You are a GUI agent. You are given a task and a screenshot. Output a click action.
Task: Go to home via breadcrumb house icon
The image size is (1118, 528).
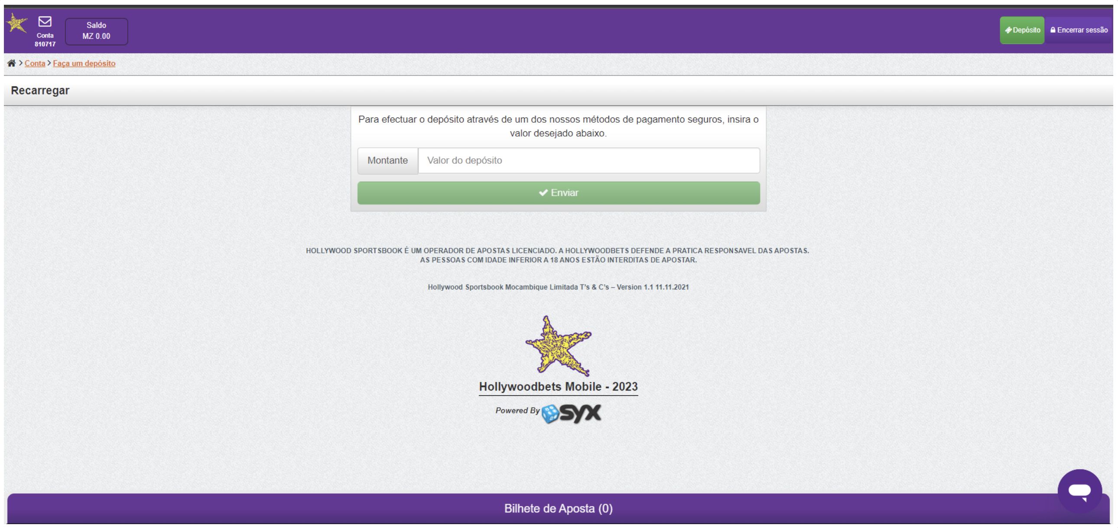pyautogui.click(x=12, y=63)
